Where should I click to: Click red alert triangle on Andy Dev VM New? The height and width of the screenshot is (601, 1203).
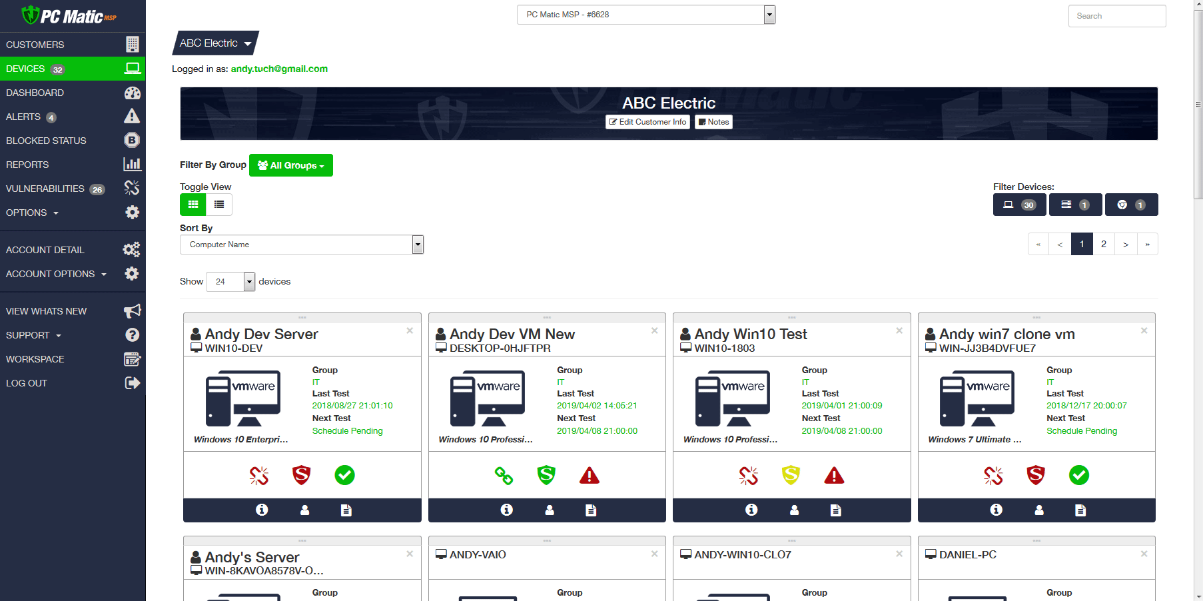point(590,475)
